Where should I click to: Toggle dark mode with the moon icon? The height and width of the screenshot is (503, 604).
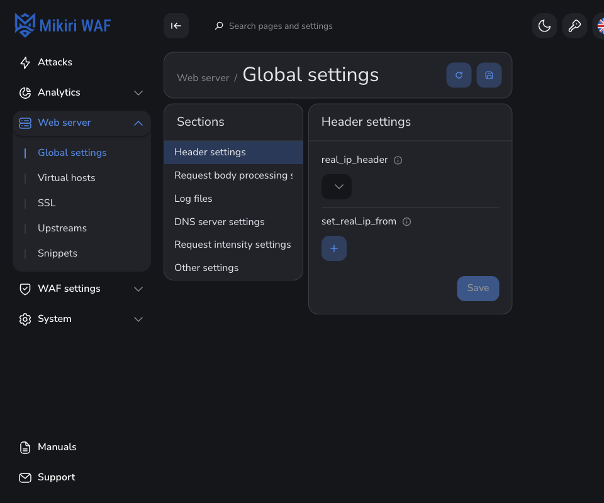point(544,26)
